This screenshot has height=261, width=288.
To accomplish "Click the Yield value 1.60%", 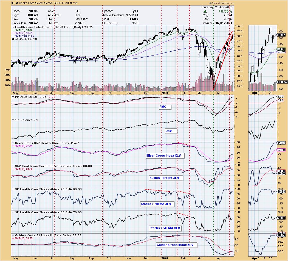I will pyautogui.click(x=134, y=19).
